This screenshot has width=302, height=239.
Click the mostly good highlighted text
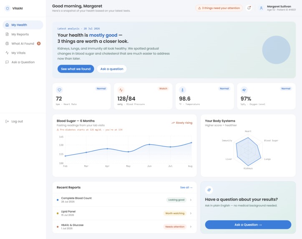(x=103, y=35)
